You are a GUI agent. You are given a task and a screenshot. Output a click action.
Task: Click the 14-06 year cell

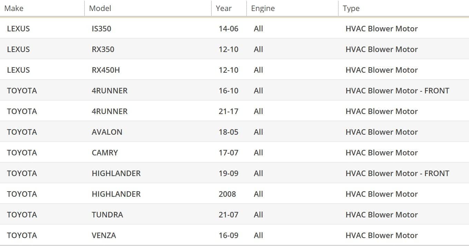(228, 29)
